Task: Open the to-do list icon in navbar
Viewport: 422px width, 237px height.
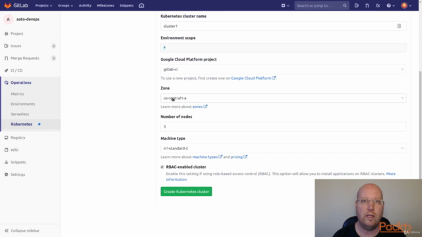Action: 378,5
